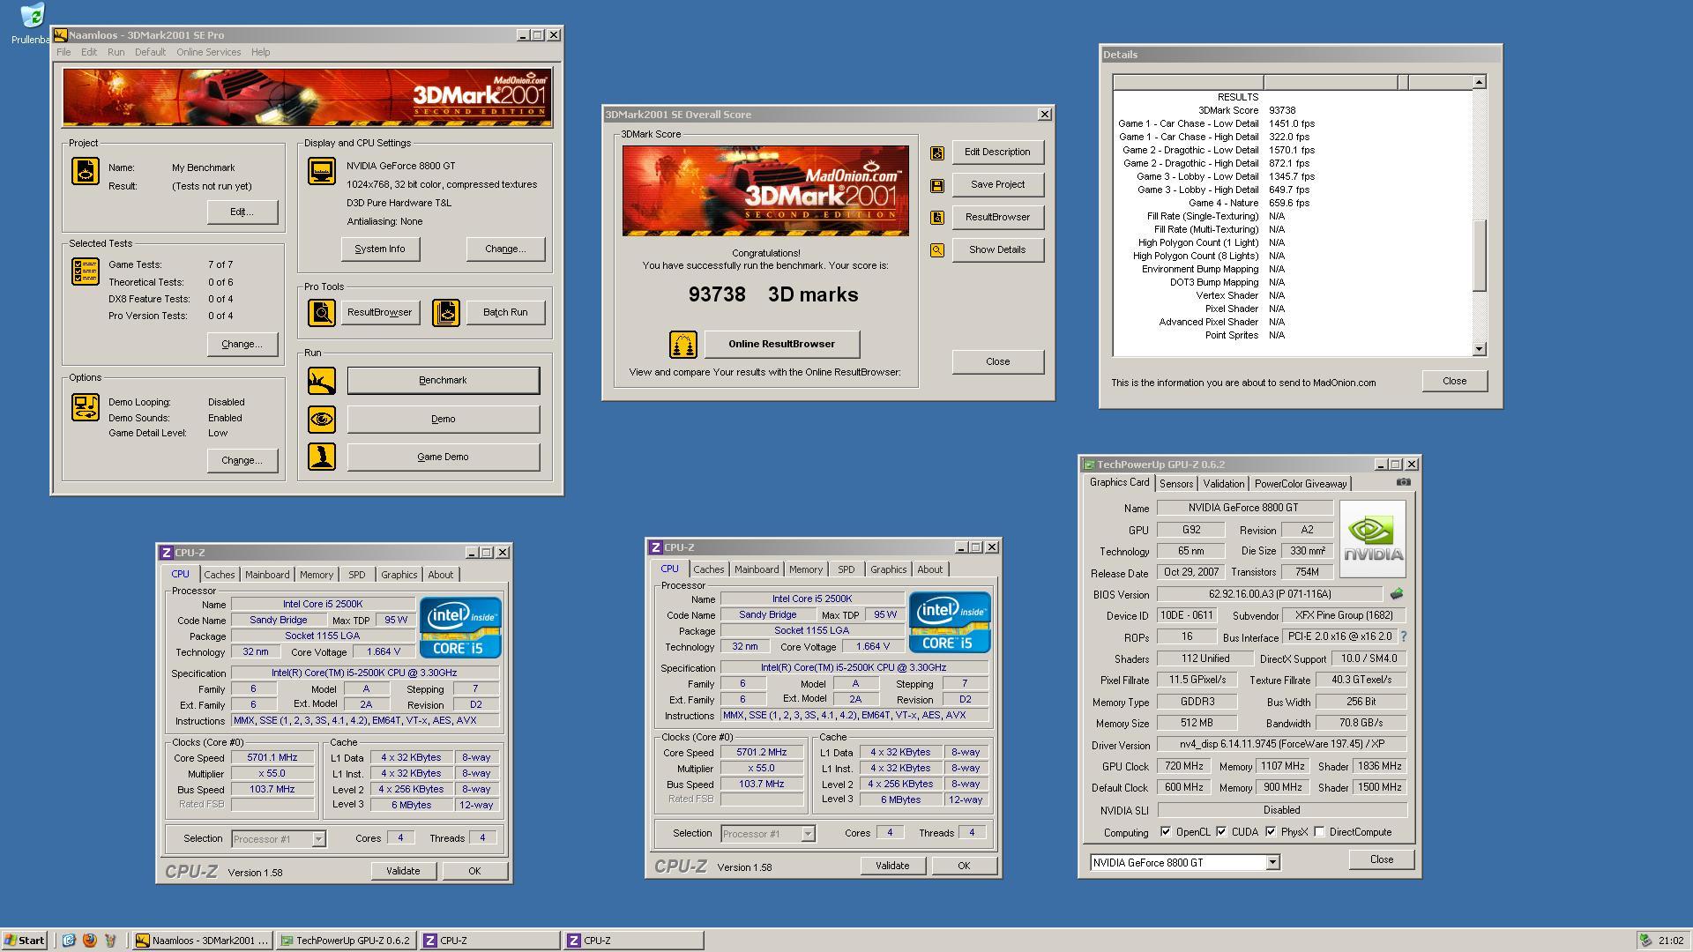
Task: Open the Processor Selection dropdown in right CPU-Z
Action: [808, 834]
